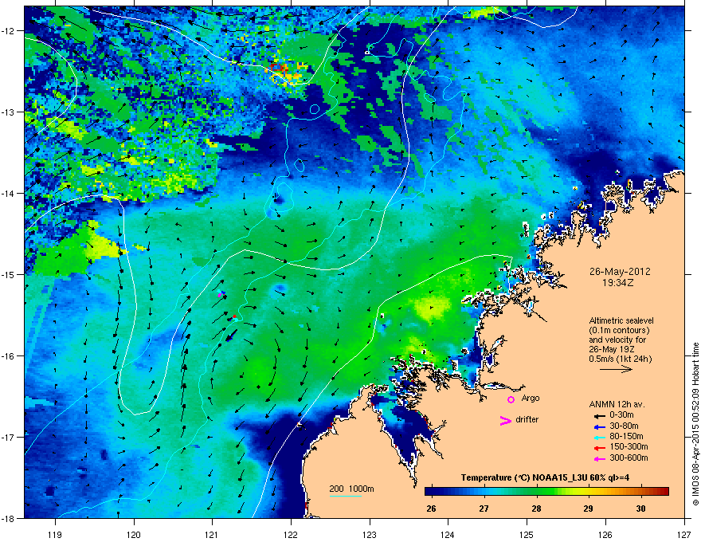Click the latitude axis label '-14'

(x=9, y=193)
